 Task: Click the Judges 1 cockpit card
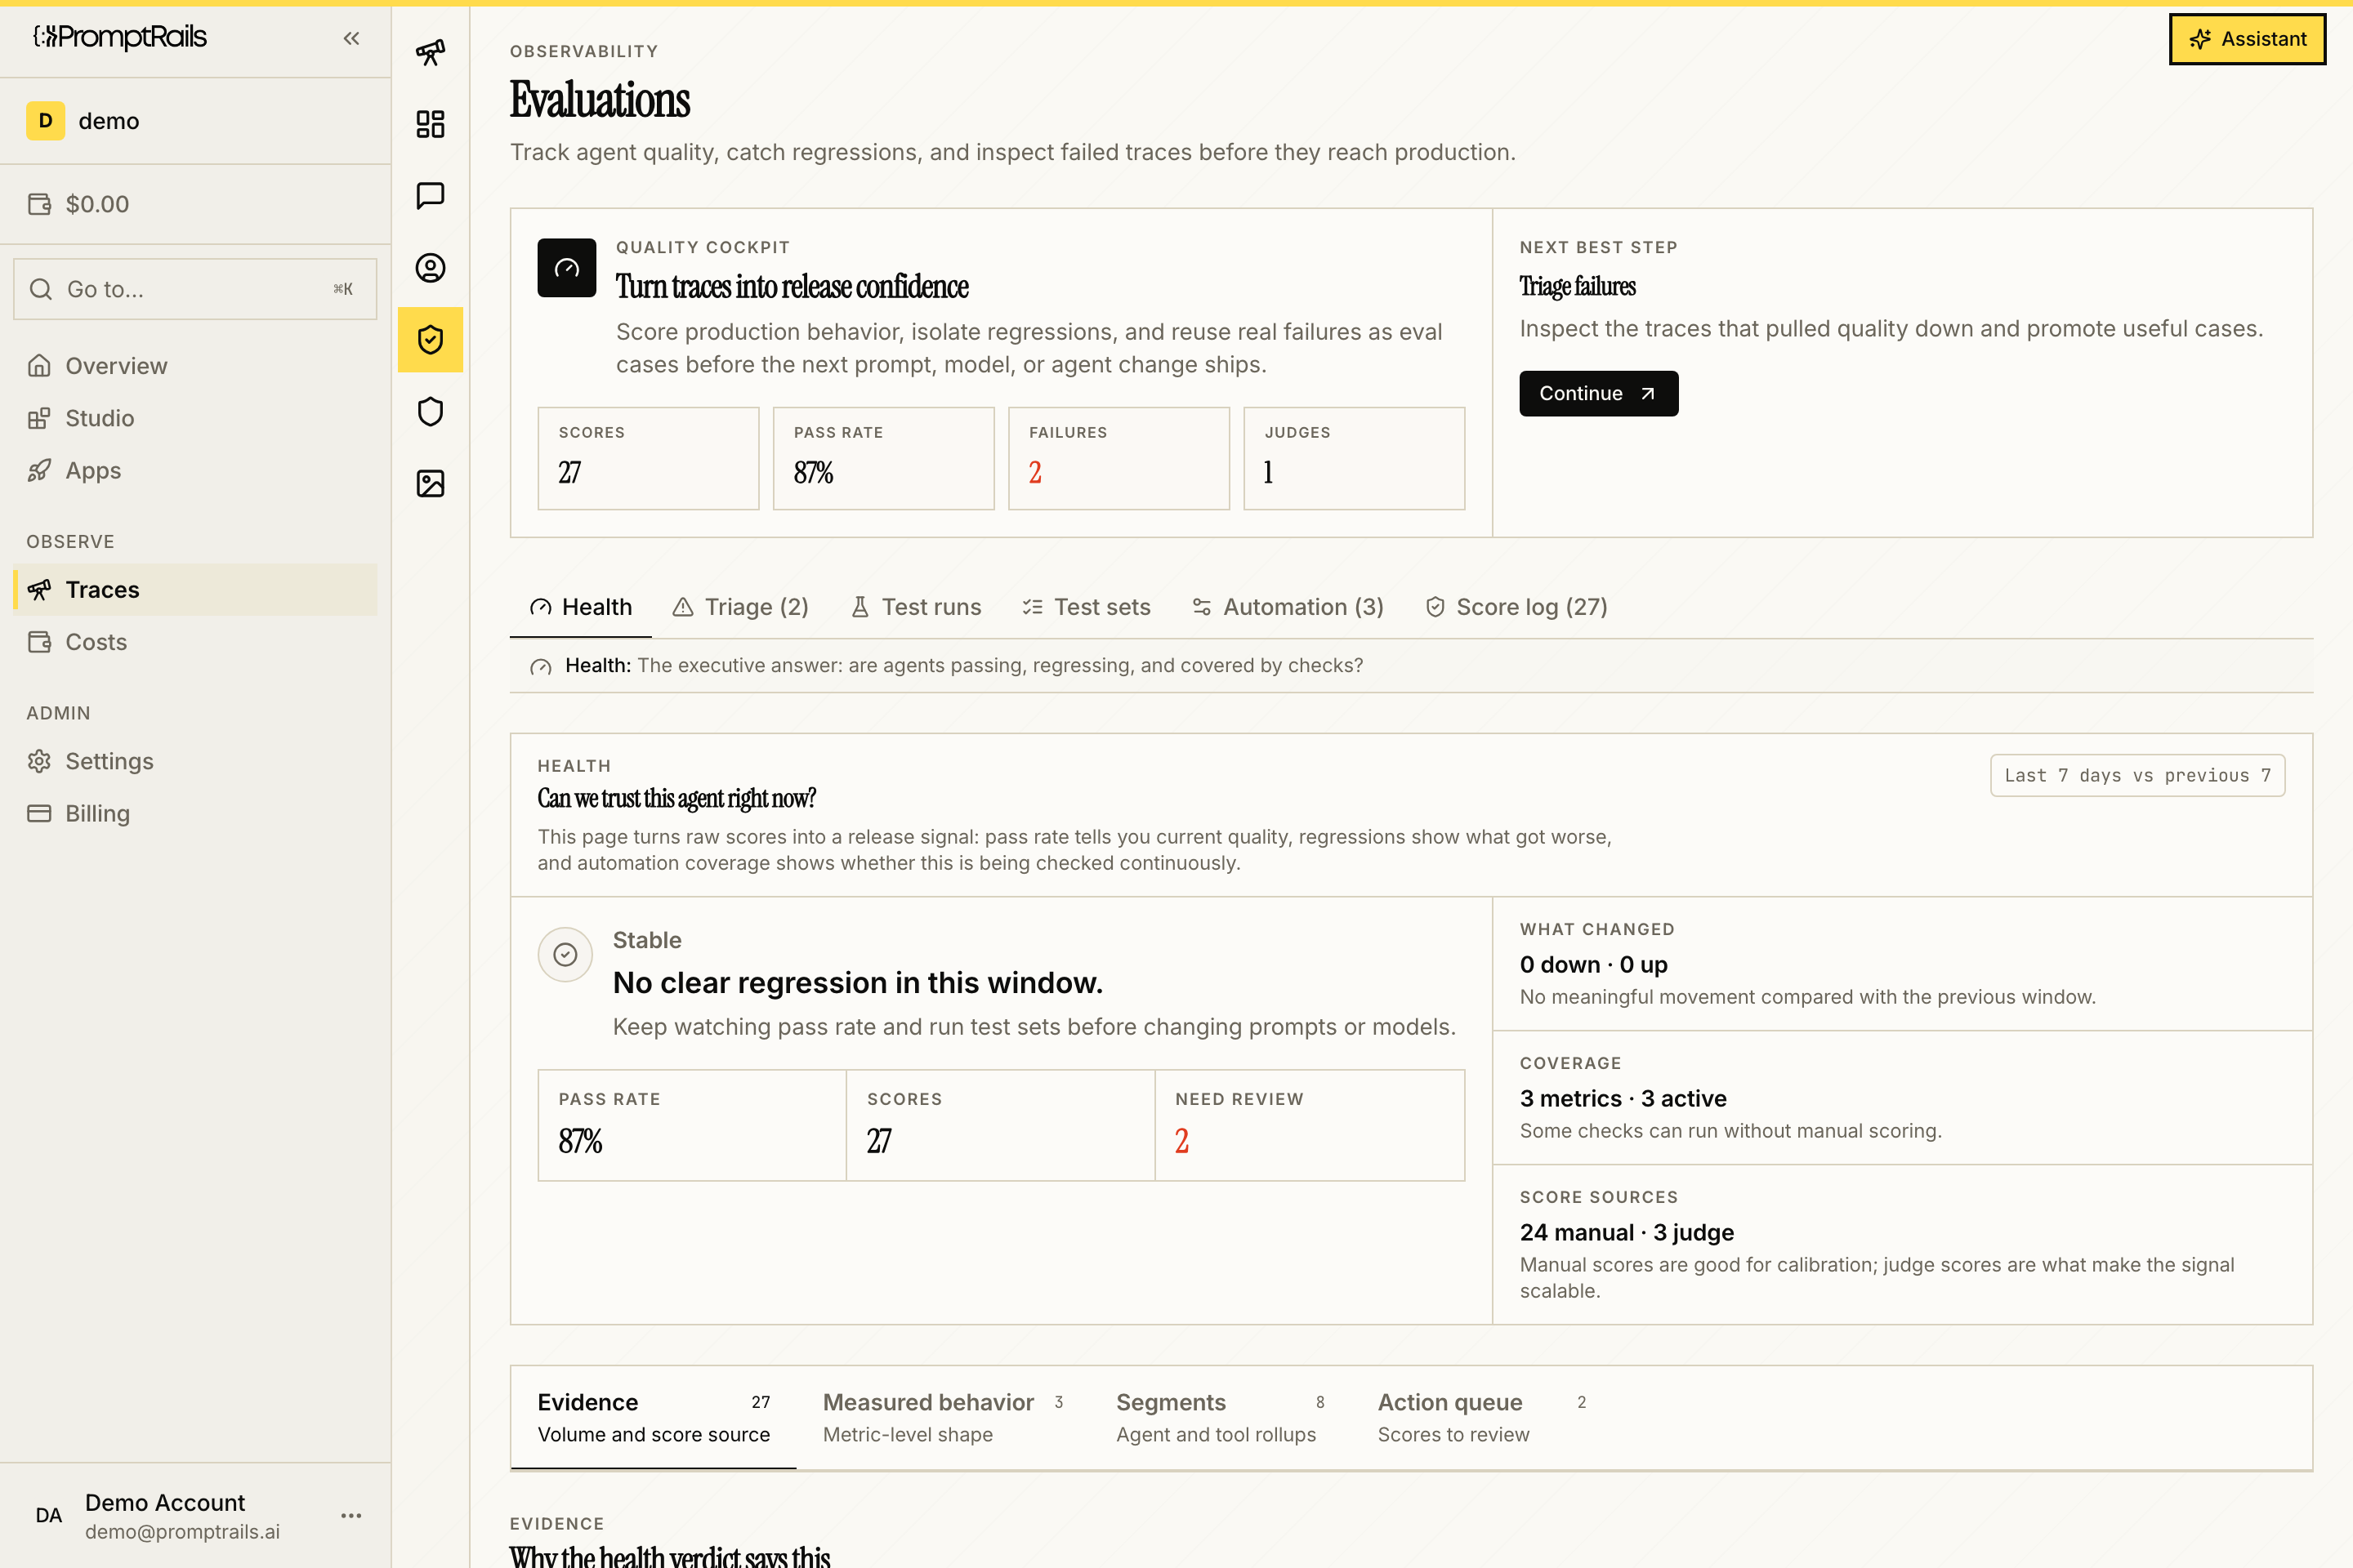click(1355, 458)
